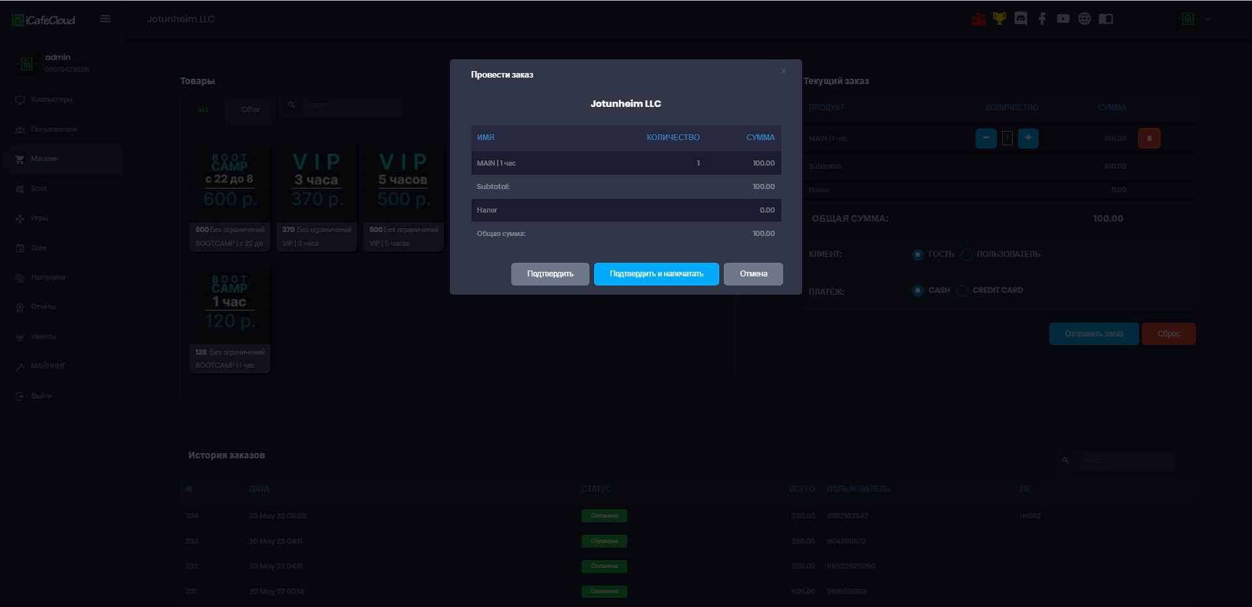Click the gold trophy icon
The image size is (1252, 607).
[999, 19]
